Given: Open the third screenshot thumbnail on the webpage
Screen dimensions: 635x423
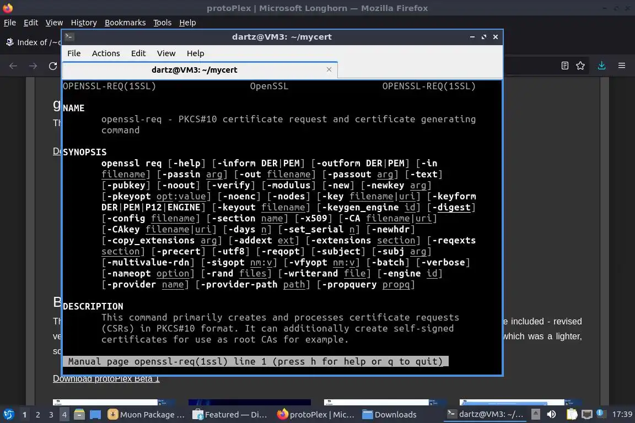Looking at the screenshot, I should click(385, 403).
